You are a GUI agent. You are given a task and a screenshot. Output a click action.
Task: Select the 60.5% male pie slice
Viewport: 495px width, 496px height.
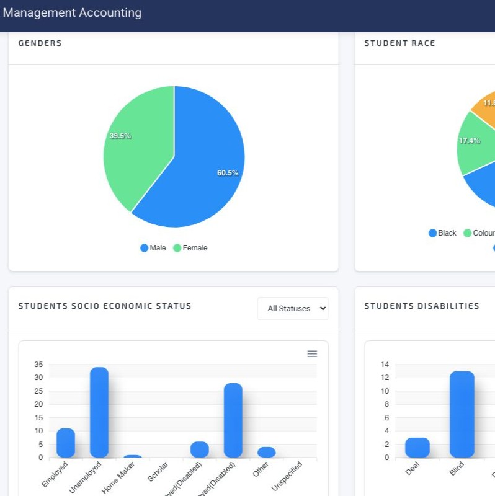click(x=198, y=167)
